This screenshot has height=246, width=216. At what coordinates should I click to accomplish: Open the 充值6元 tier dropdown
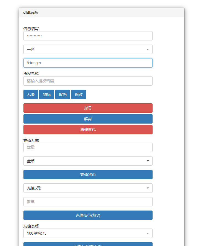pyautogui.click(x=88, y=188)
